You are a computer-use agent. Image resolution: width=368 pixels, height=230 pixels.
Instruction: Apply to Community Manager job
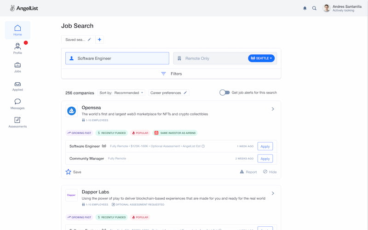(x=265, y=158)
